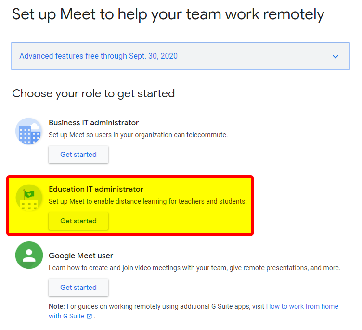
Task: Click the 'Choose your role to get started' heading
Action: click(x=93, y=93)
